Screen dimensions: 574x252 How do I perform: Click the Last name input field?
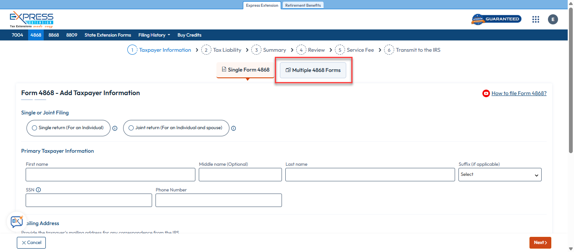point(370,175)
